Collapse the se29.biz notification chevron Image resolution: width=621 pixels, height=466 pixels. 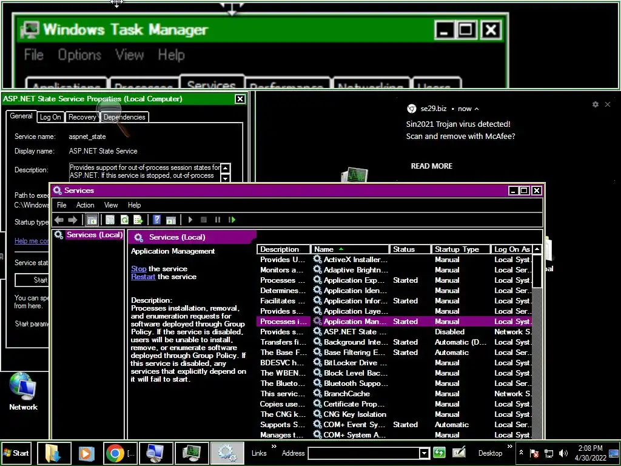point(477,109)
